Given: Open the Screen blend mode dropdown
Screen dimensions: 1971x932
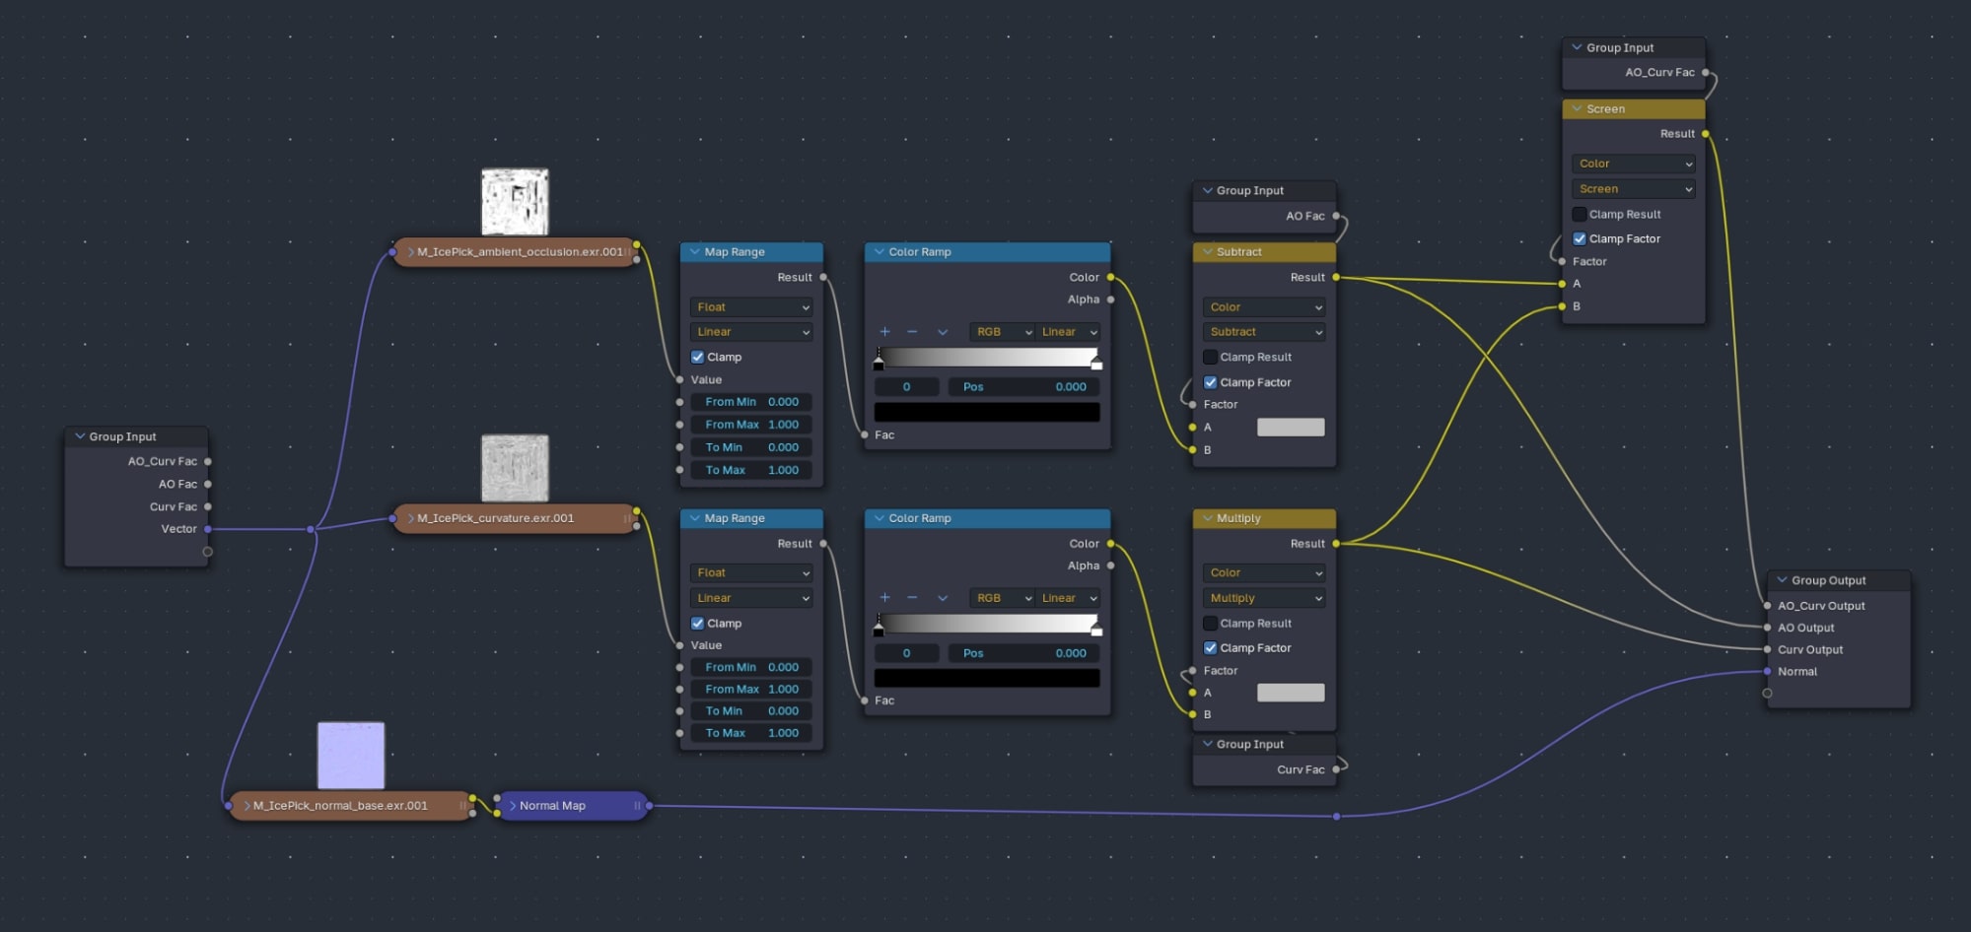Looking at the screenshot, I should point(1633,189).
